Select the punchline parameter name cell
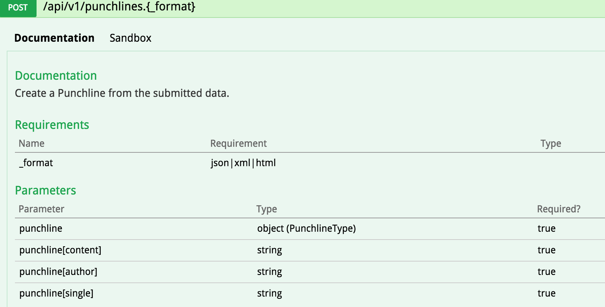The height and width of the screenshot is (307, 605). [x=41, y=228]
